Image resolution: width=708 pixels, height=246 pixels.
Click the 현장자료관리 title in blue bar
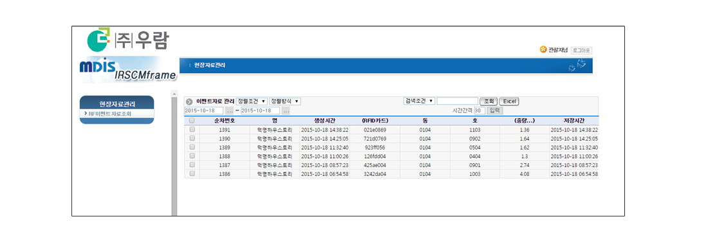click(x=210, y=66)
